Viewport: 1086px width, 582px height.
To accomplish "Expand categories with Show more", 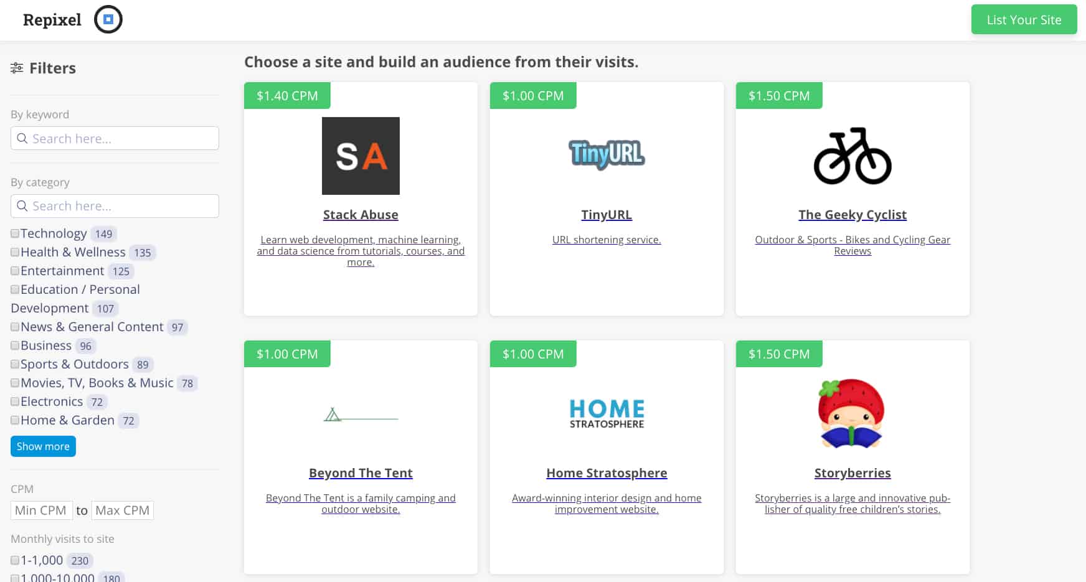I will coord(43,446).
